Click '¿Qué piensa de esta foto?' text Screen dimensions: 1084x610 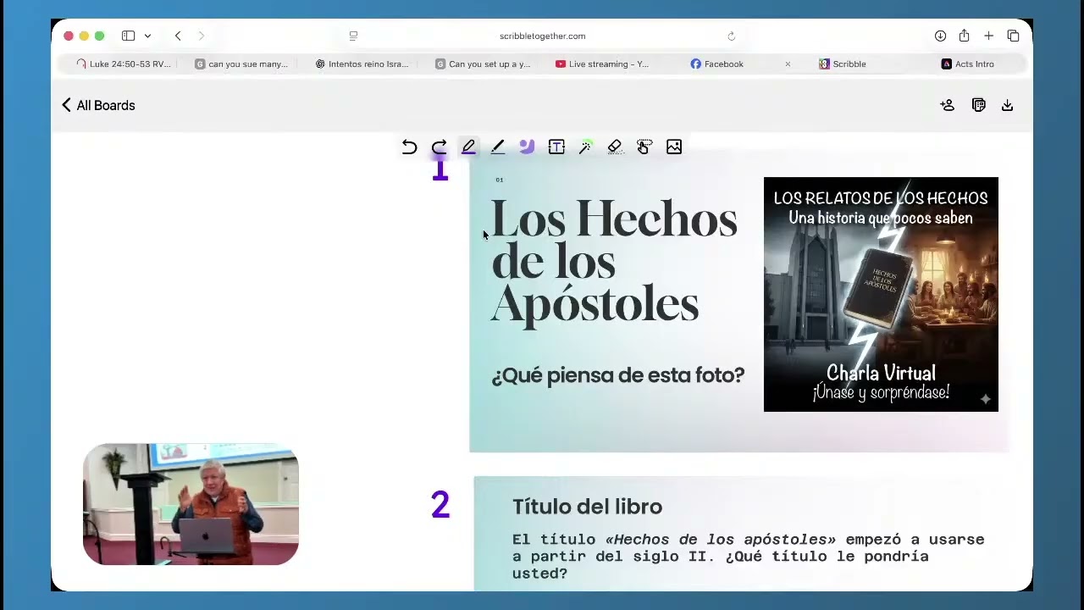pyautogui.click(x=617, y=375)
